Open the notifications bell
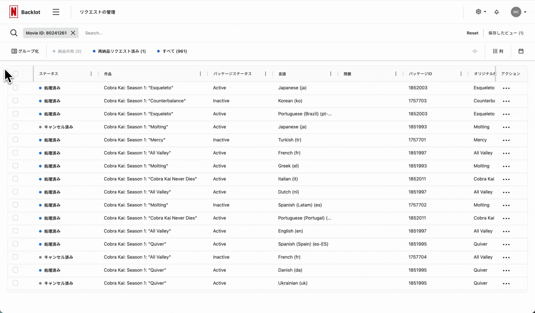 click(496, 12)
